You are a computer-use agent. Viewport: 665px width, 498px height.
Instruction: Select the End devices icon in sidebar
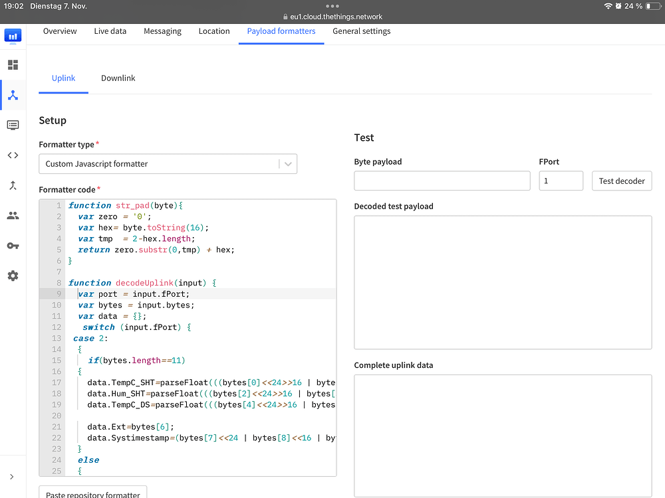13,95
